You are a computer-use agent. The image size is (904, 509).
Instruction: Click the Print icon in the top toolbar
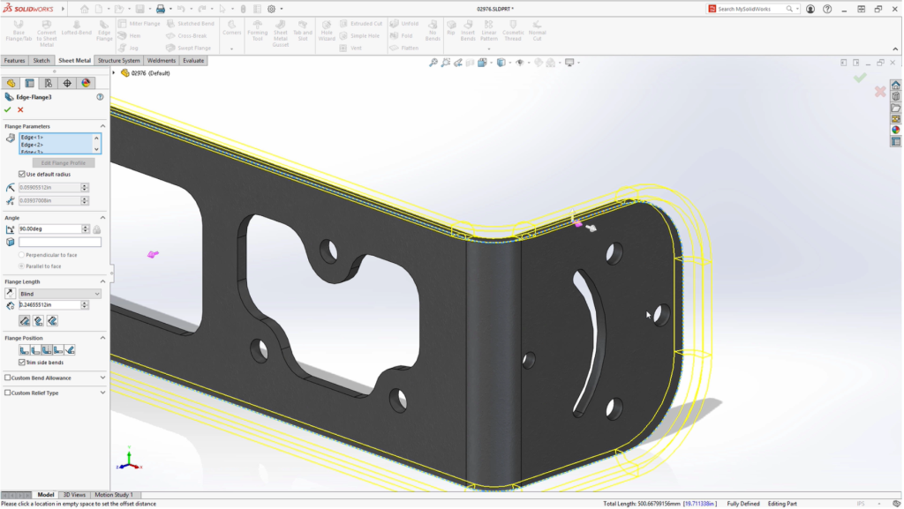point(162,9)
